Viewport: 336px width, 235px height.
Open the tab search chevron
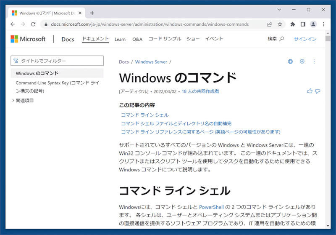[x=279, y=10]
